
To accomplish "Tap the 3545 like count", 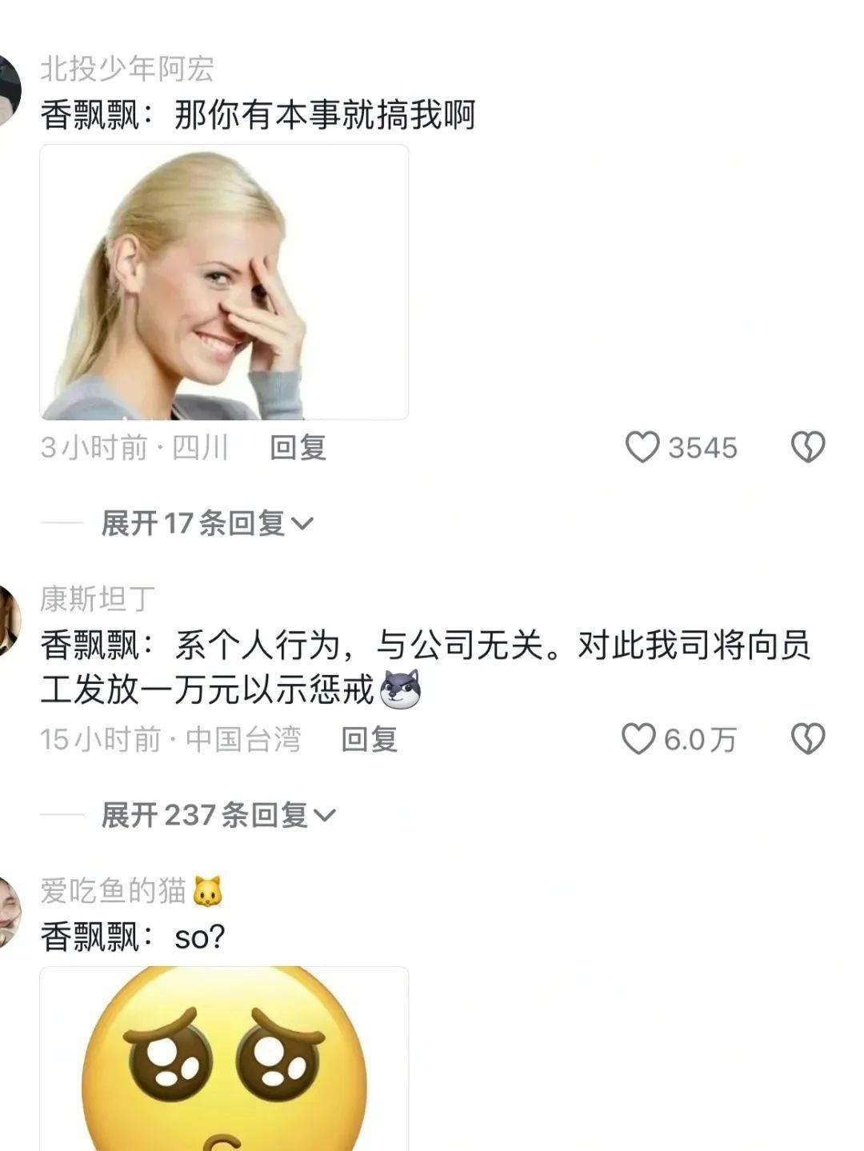I will click(x=702, y=448).
